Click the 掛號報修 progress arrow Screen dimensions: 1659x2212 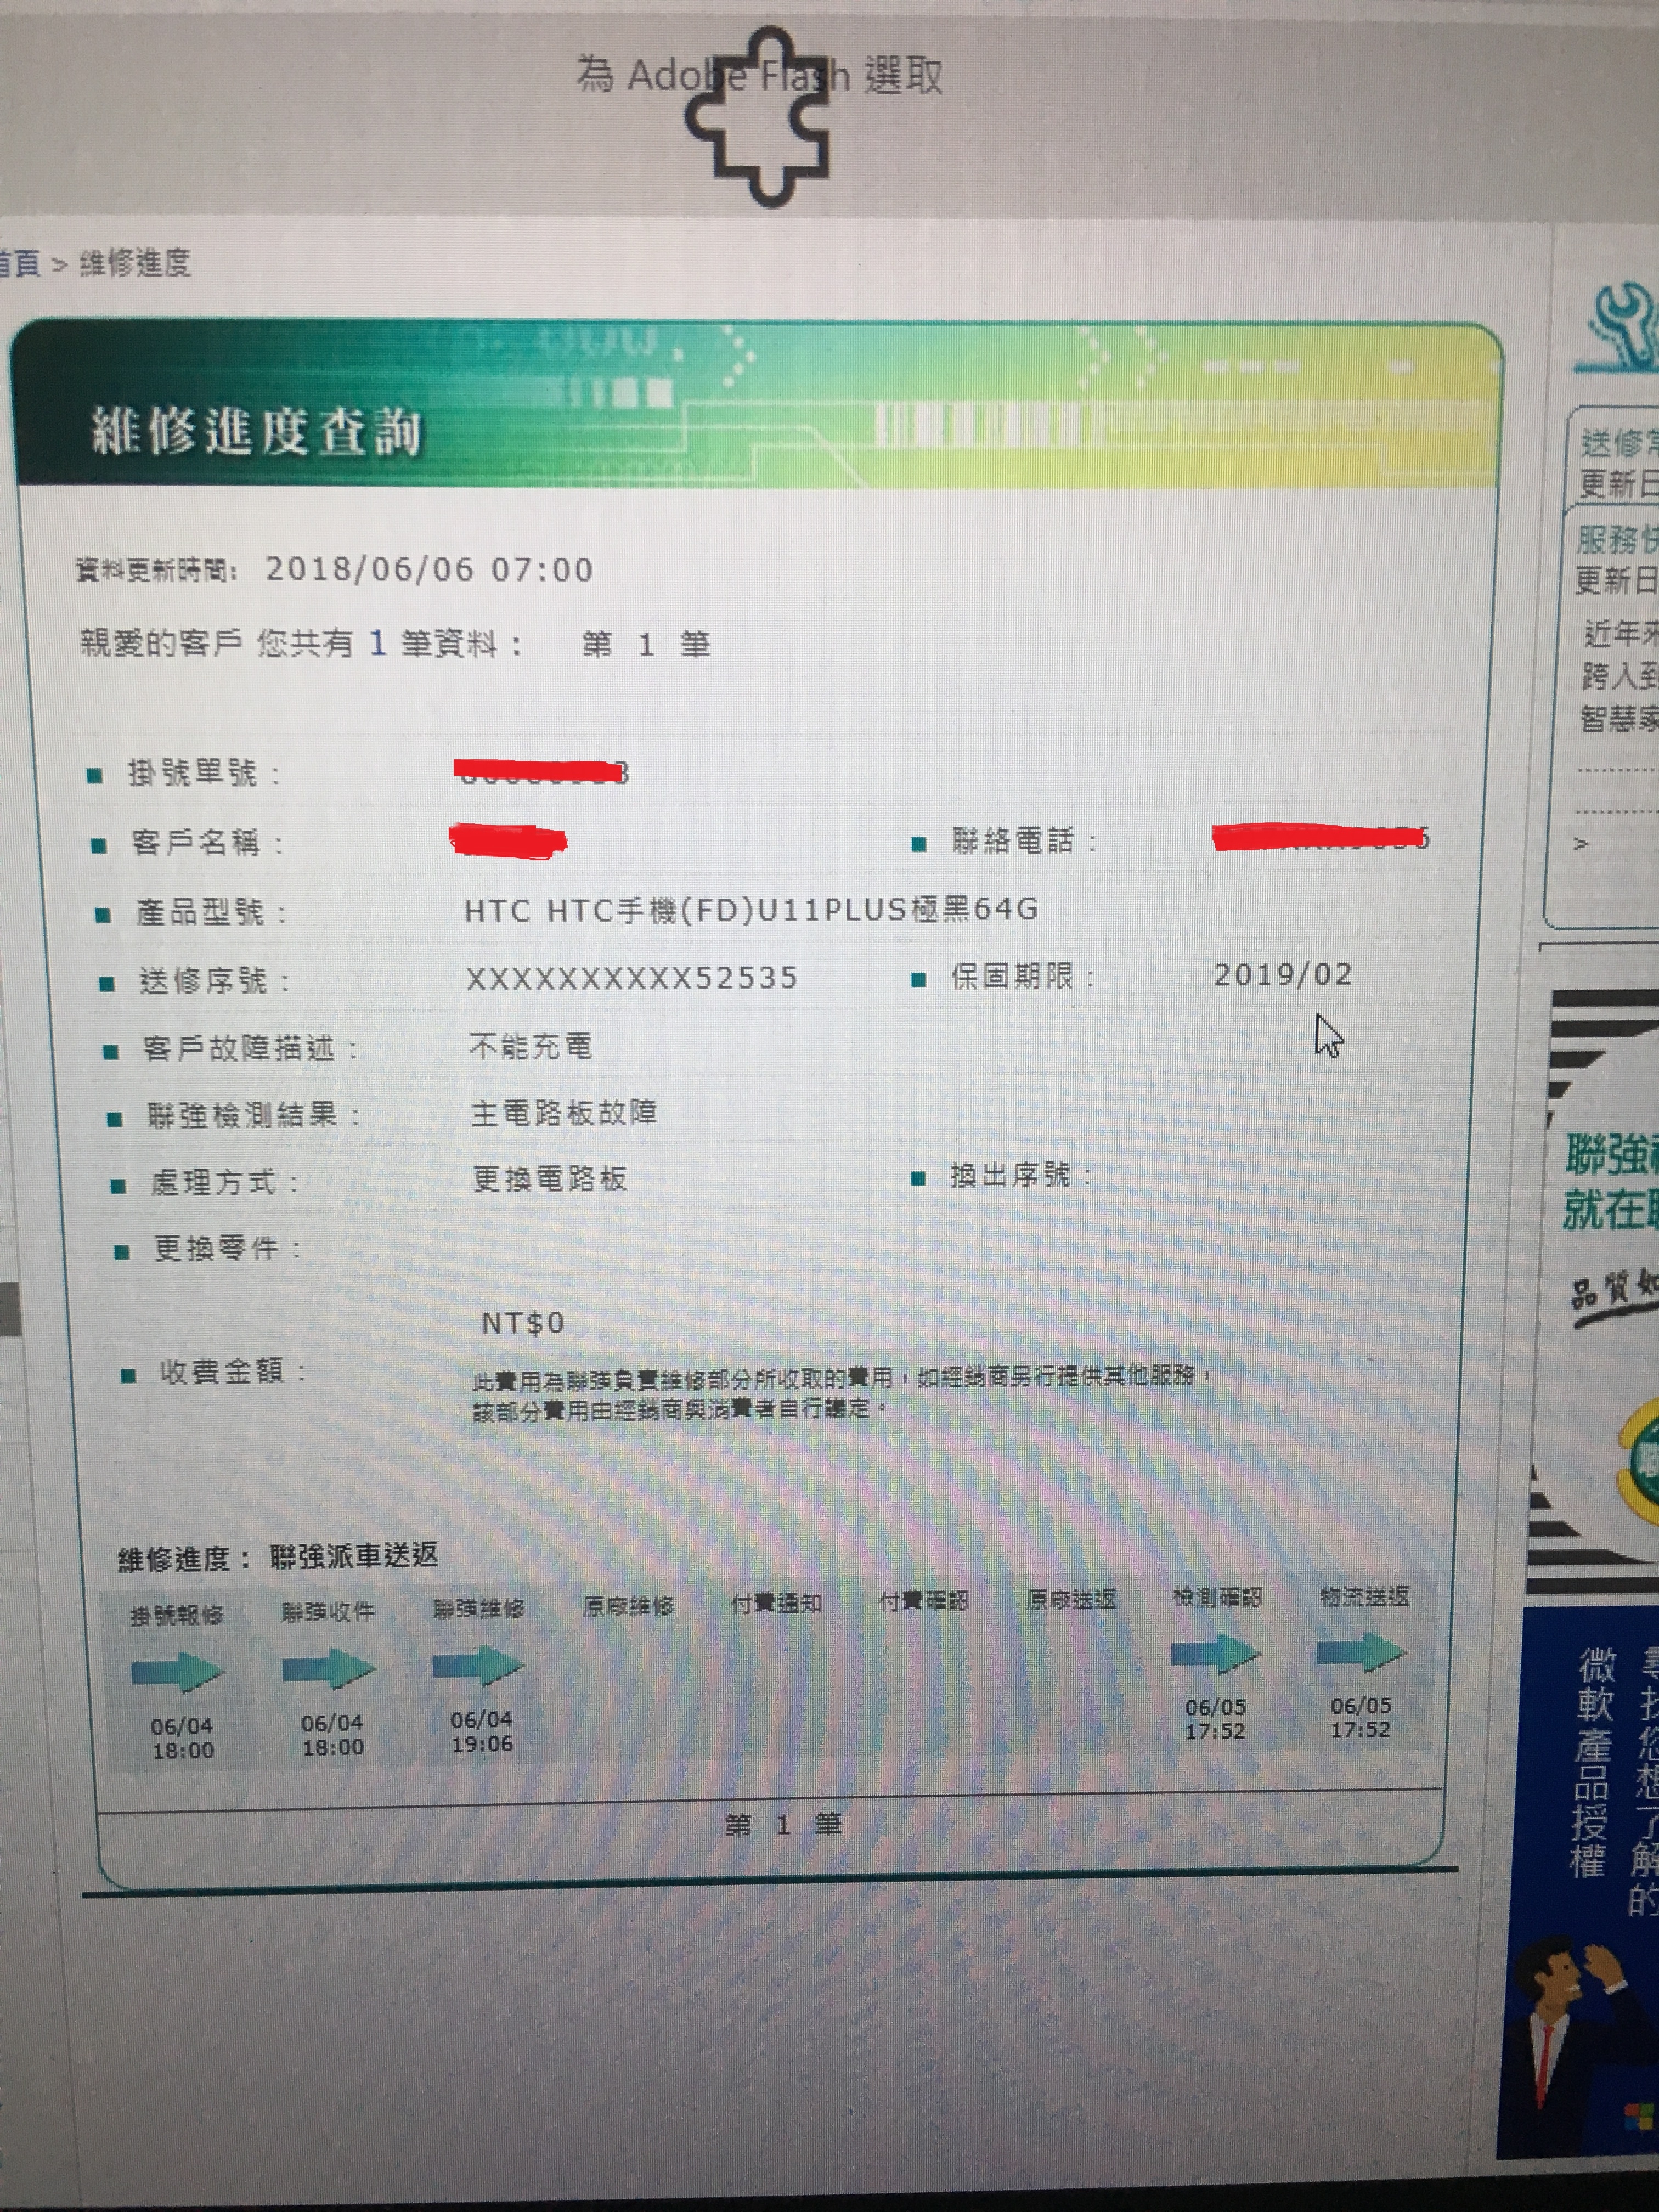pos(178,1671)
